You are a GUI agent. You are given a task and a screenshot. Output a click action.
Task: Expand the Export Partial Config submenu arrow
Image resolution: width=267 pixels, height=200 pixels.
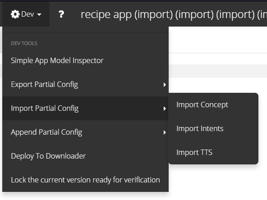[x=165, y=85]
